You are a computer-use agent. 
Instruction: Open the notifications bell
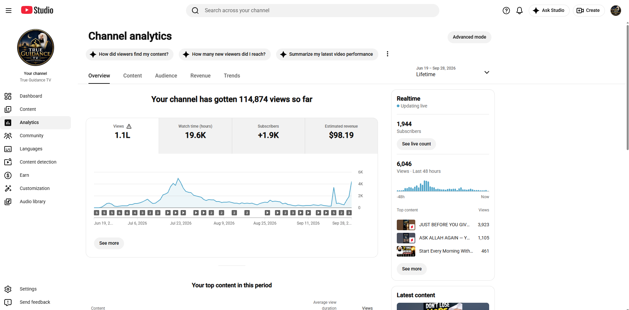[x=519, y=11]
